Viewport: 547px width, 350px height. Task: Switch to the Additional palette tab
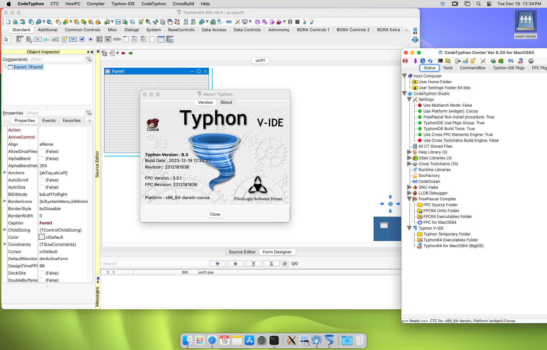click(x=48, y=30)
